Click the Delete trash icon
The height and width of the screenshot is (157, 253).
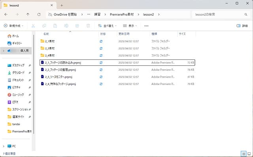(x=88, y=26)
